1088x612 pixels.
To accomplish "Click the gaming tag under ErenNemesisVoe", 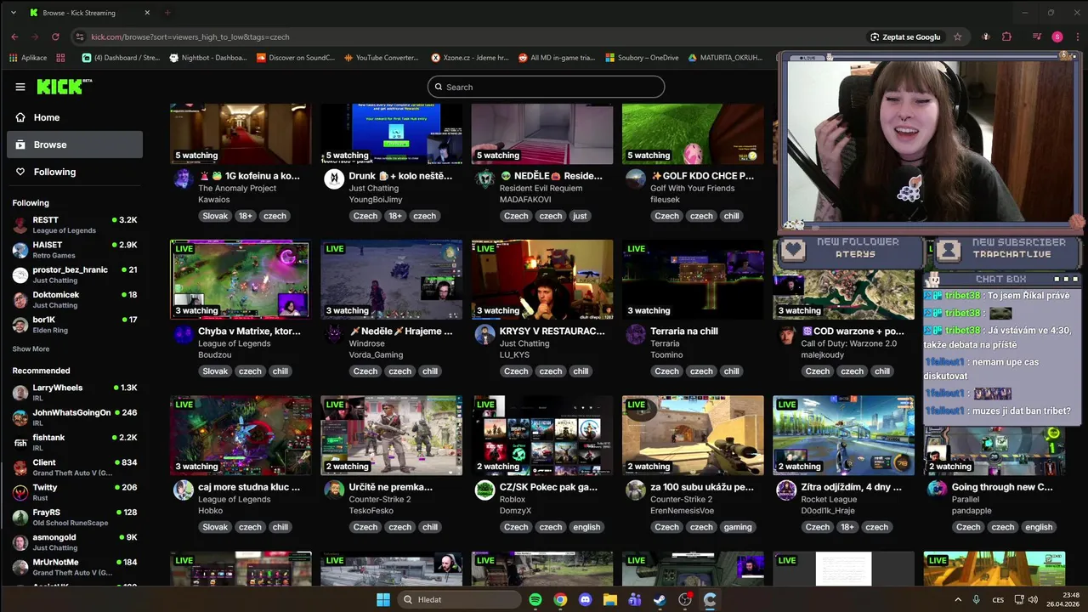I will [x=738, y=527].
